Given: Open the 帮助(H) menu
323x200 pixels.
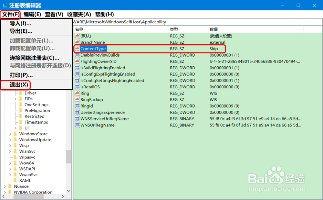Looking at the screenshot, I should 104,15.
